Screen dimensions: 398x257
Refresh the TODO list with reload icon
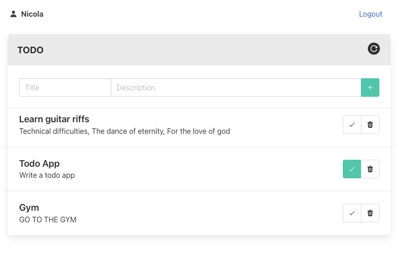(373, 49)
